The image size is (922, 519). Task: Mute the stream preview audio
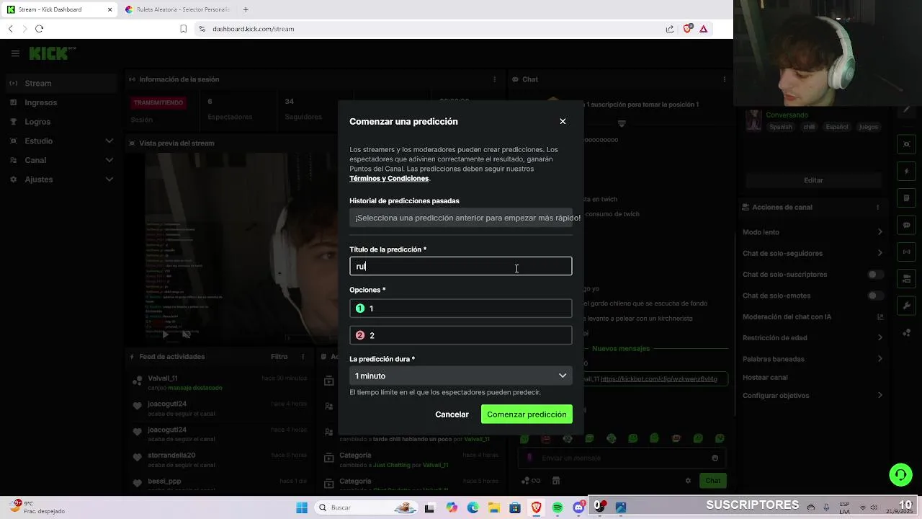(x=186, y=334)
